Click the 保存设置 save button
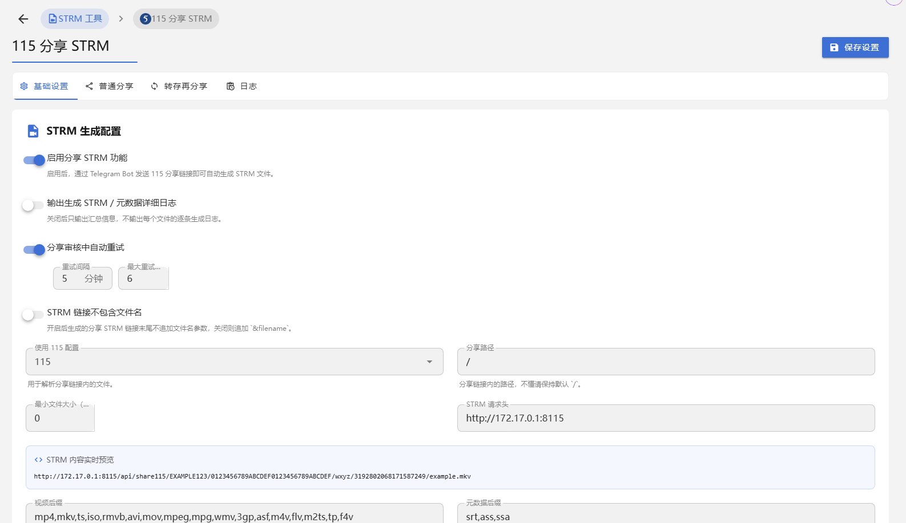Viewport: 906px width, 523px height. (x=855, y=47)
